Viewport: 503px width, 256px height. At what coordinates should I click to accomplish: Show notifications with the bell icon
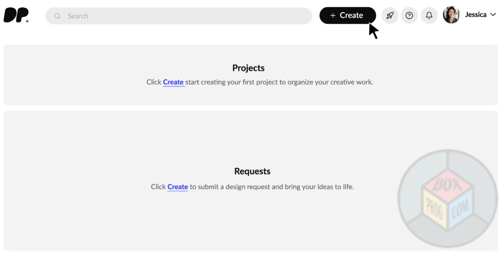tap(429, 15)
